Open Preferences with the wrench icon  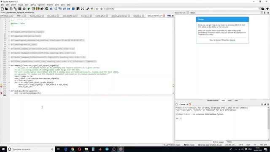87,9
